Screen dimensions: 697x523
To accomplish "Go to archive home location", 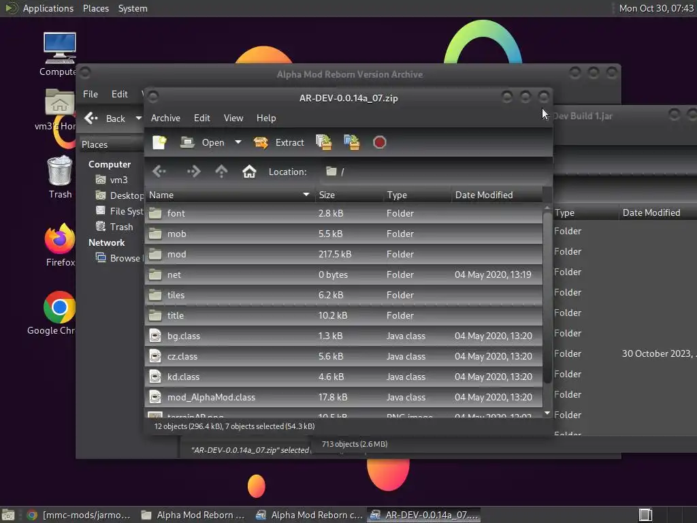I will click(249, 172).
